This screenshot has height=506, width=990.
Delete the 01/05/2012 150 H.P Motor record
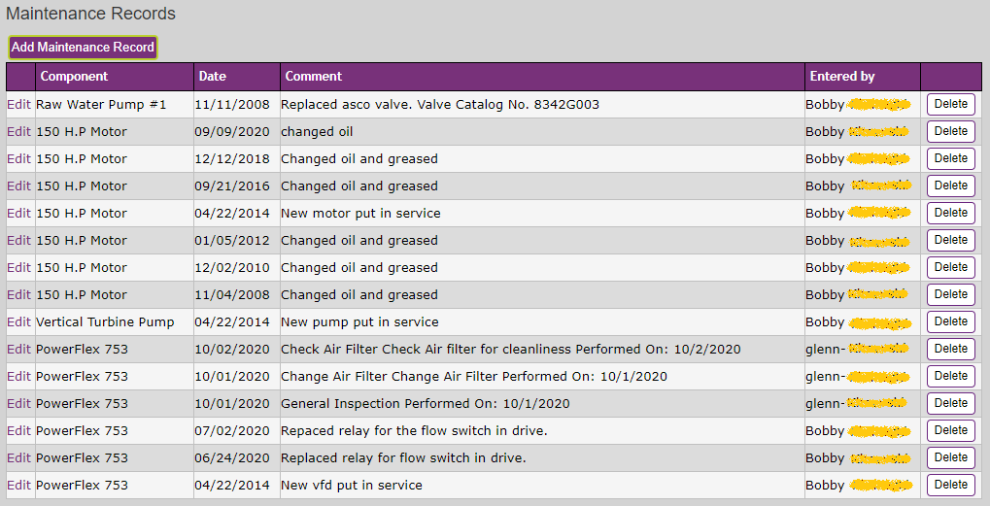(951, 240)
